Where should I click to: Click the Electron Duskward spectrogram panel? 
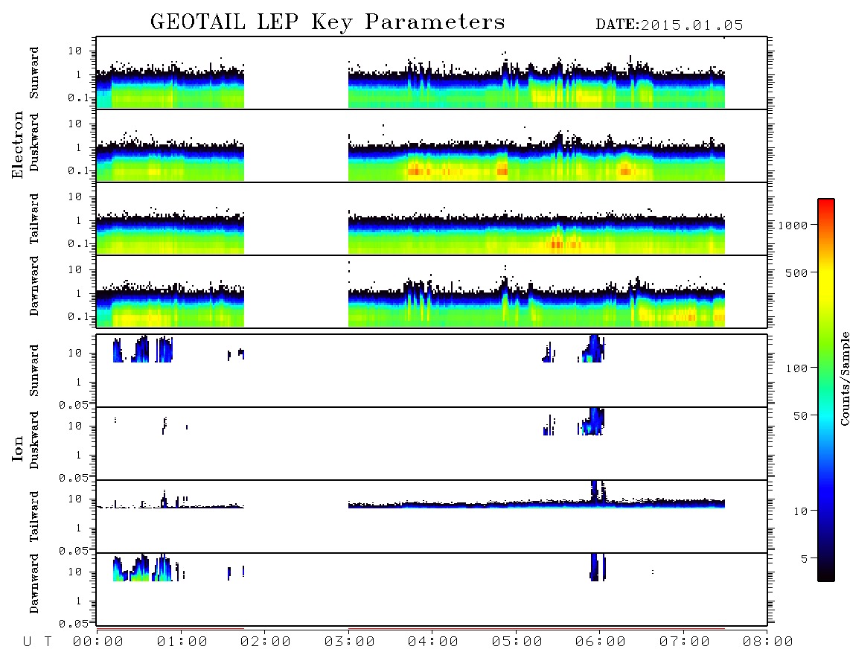(x=432, y=145)
